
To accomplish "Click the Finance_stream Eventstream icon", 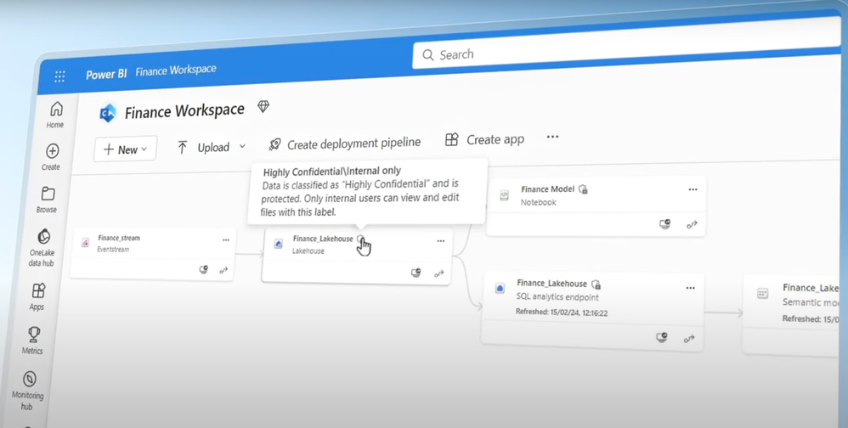I will coord(86,243).
